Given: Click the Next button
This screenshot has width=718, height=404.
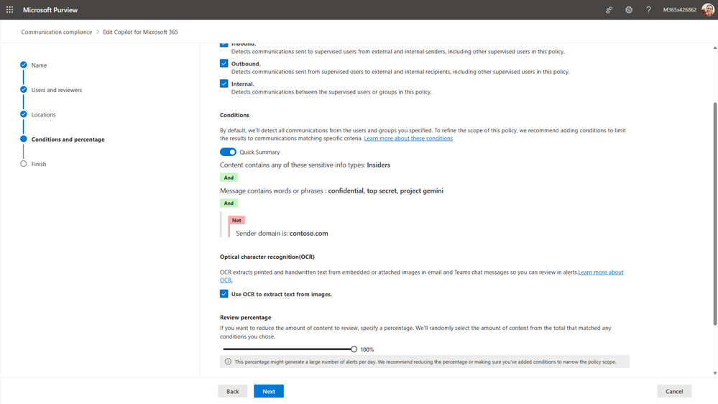Looking at the screenshot, I should (x=269, y=391).
